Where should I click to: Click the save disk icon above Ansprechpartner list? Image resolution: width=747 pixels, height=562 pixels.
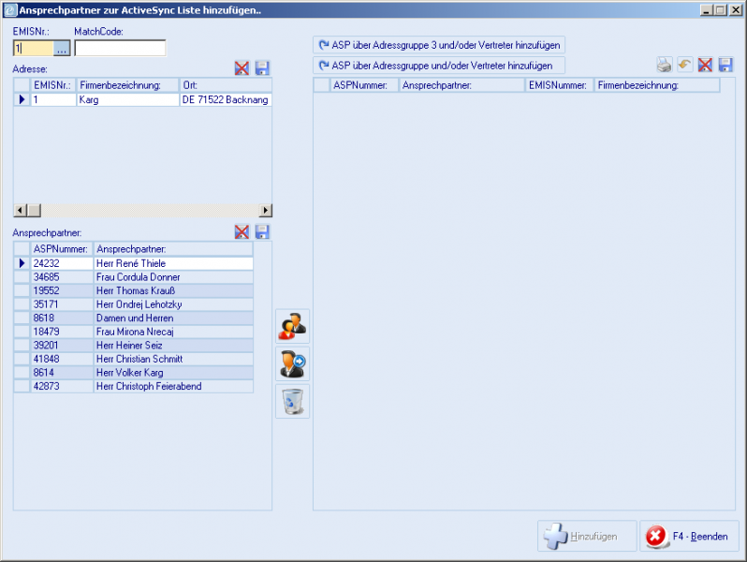[x=262, y=232]
